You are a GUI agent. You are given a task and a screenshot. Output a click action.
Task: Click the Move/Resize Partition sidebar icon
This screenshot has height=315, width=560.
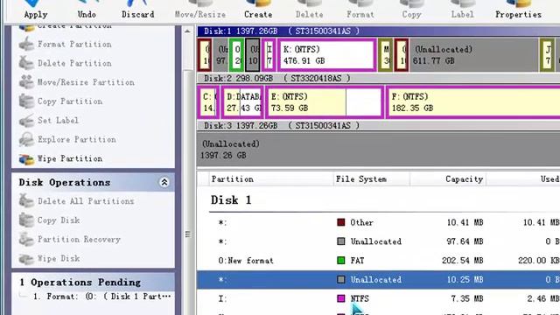coord(26,82)
